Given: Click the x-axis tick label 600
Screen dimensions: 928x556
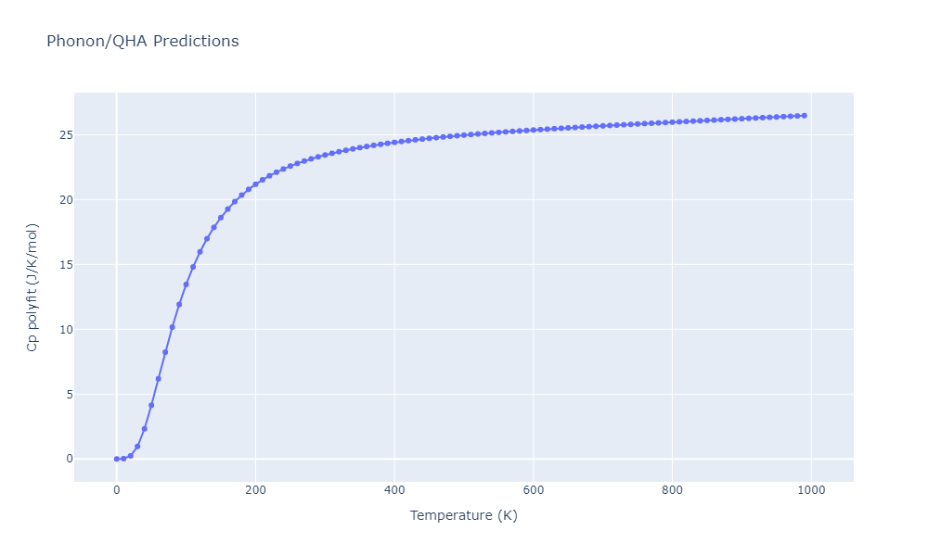Looking at the screenshot, I should tap(534, 490).
